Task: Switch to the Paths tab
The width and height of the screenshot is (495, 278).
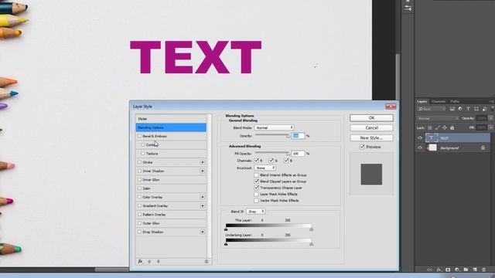Action: [455, 101]
